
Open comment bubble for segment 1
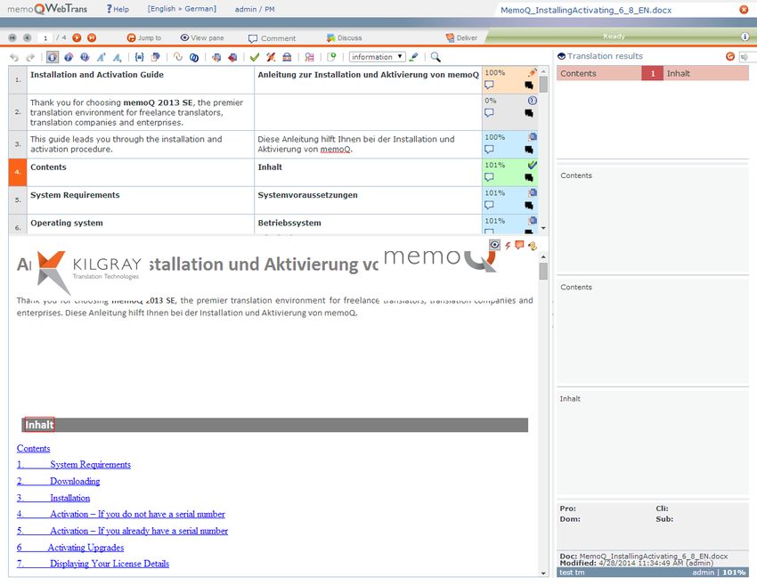(489, 85)
